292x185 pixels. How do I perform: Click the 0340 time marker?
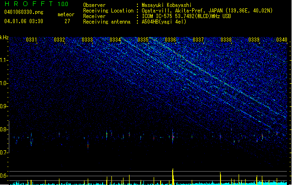282,40
